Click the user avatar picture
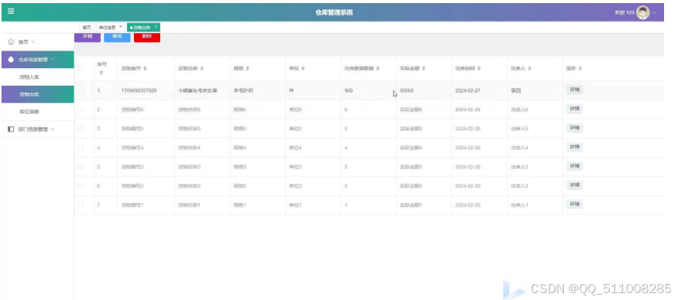The height and width of the screenshot is (300, 674). pos(643,12)
